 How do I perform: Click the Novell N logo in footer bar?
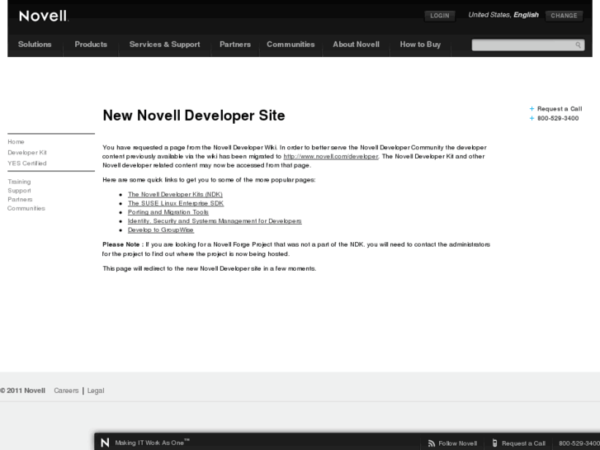[x=105, y=443]
